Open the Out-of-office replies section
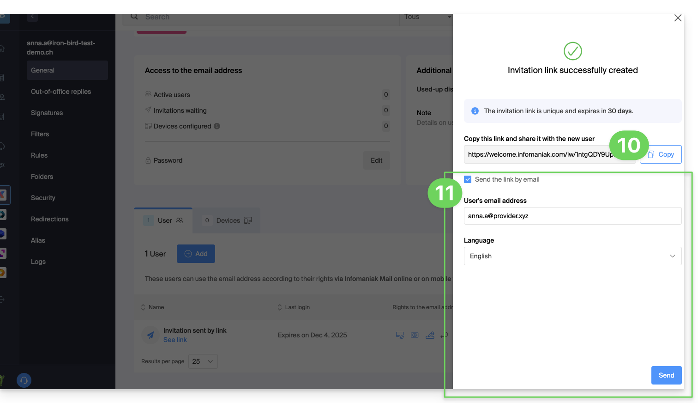 click(61, 92)
